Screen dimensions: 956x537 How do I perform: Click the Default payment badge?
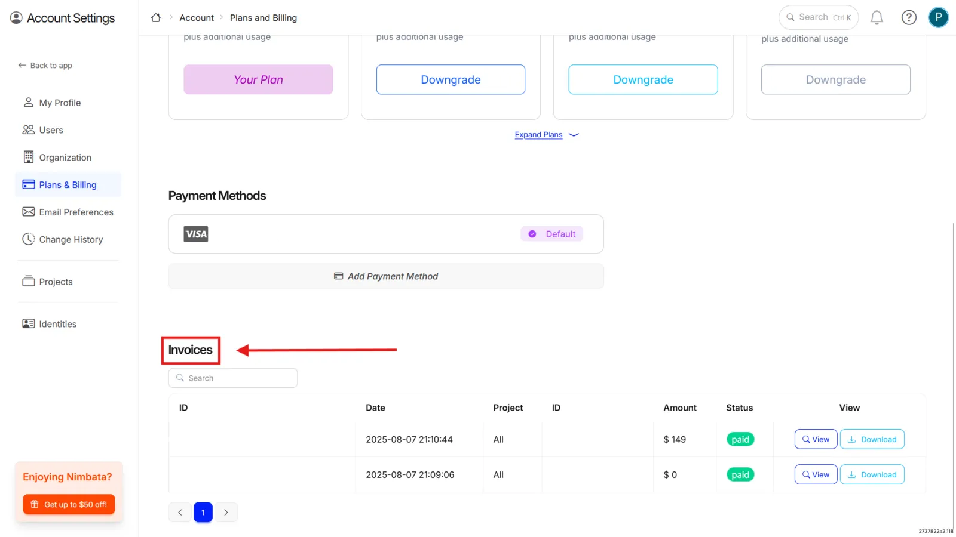coord(551,234)
